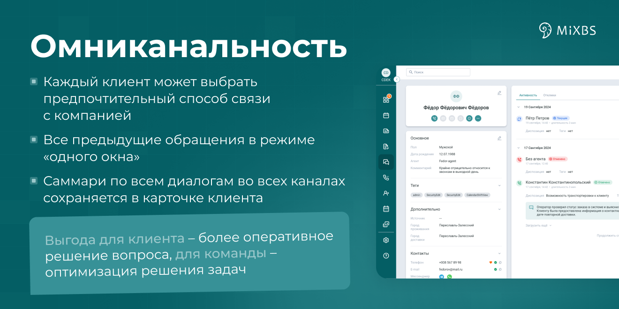Collapse the 17 Сентября 2024 group
Screen dimensions: 619x309
518,148
